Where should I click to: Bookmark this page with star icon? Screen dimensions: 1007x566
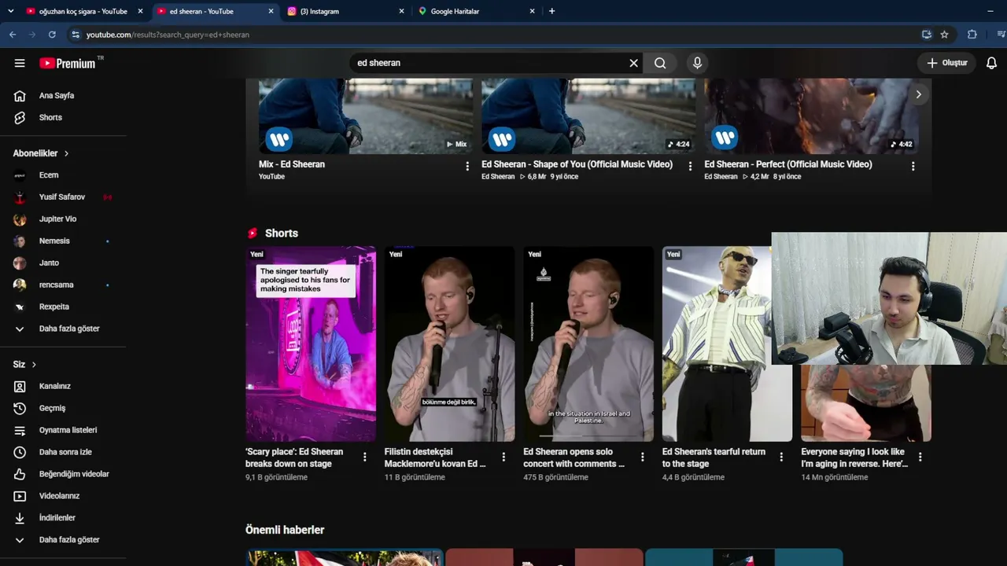coord(944,35)
